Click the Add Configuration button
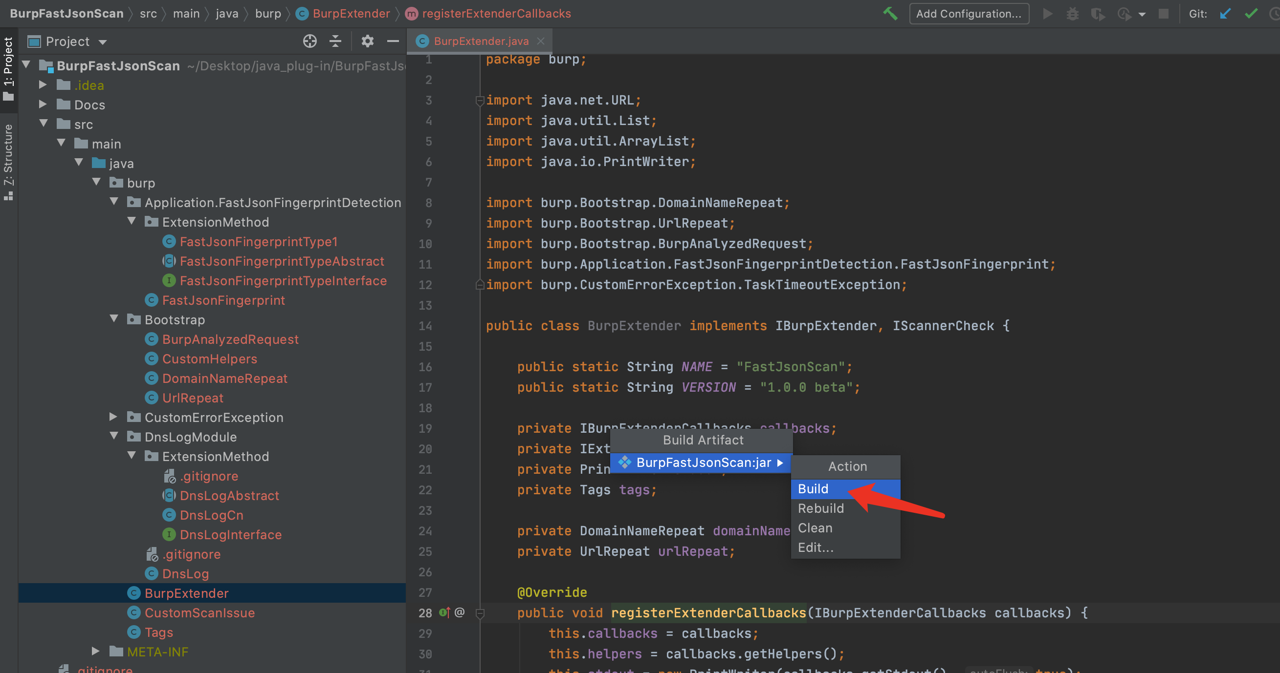This screenshot has height=673, width=1280. point(968,13)
